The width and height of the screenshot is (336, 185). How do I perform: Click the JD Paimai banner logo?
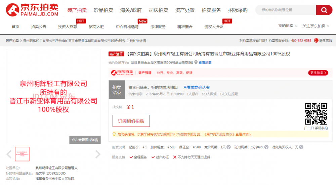coord(122,73)
